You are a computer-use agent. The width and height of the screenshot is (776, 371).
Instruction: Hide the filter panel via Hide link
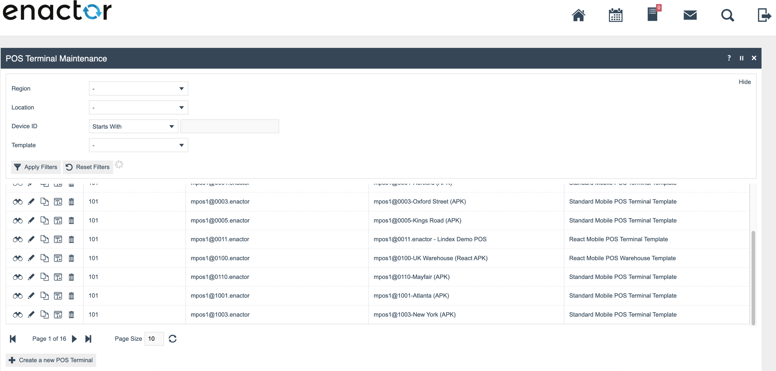(744, 82)
